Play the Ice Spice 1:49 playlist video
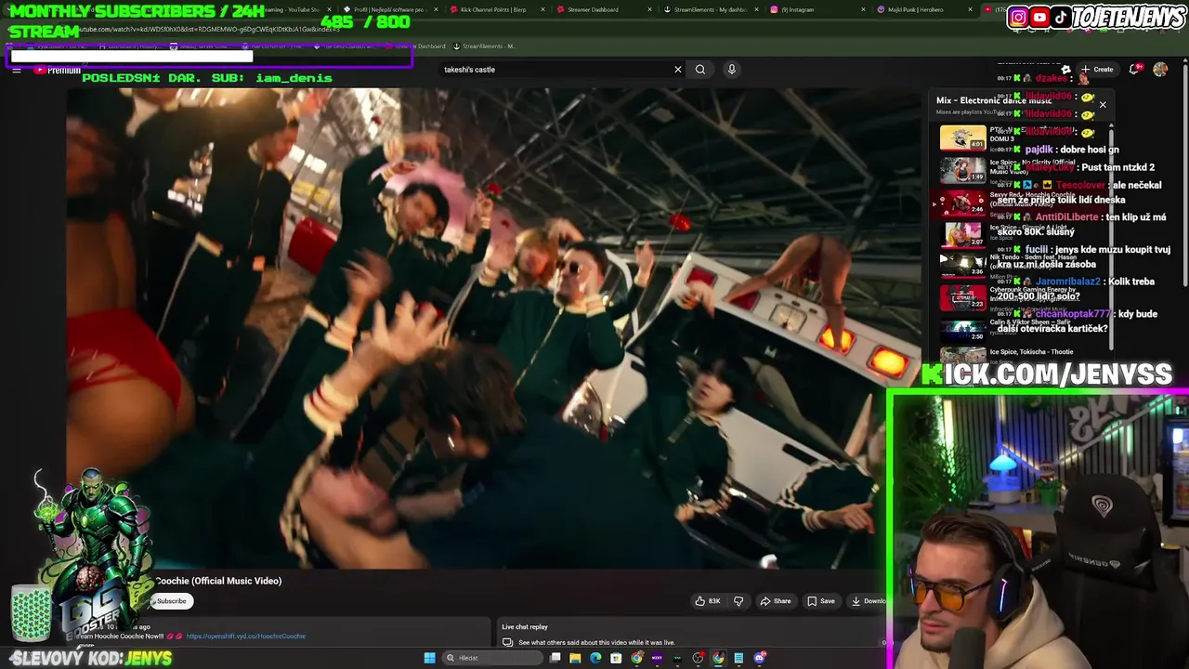The image size is (1189, 669). point(962,170)
